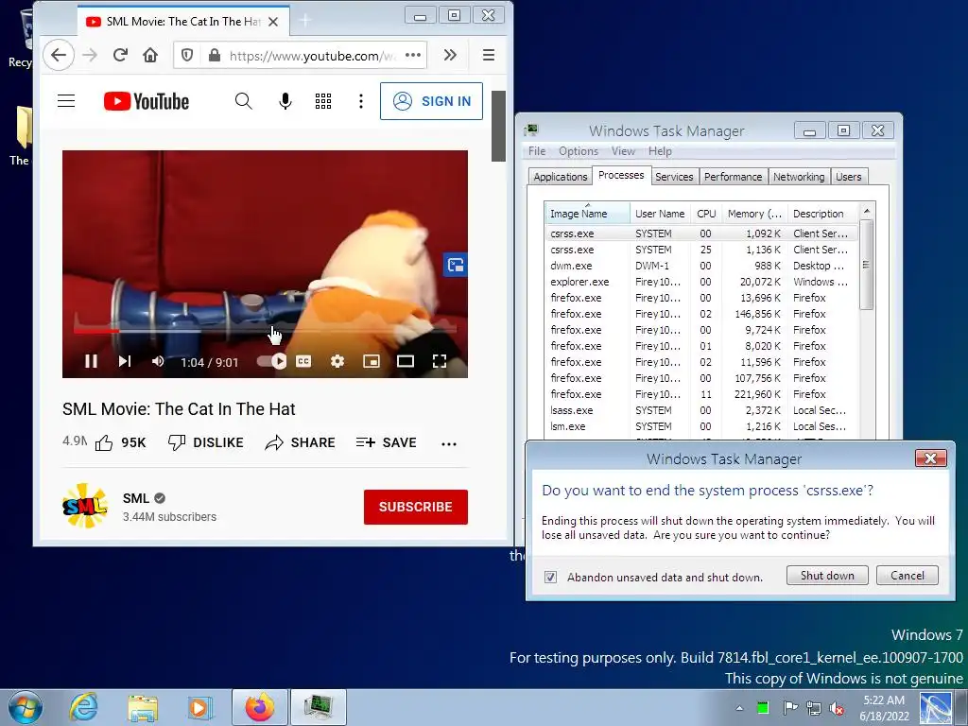Open Firefox hamburger application menu
This screenshot has height=726, width=968.
click(489, 56)
